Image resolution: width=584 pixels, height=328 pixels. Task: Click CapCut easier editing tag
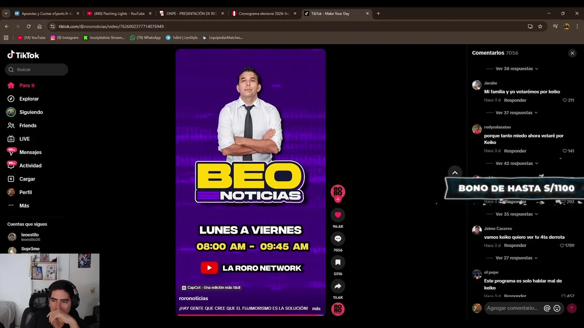[x=211, y=287]
